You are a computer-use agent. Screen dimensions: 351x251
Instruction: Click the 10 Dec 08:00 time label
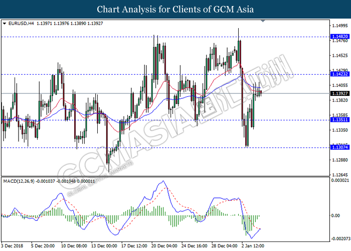74,246
